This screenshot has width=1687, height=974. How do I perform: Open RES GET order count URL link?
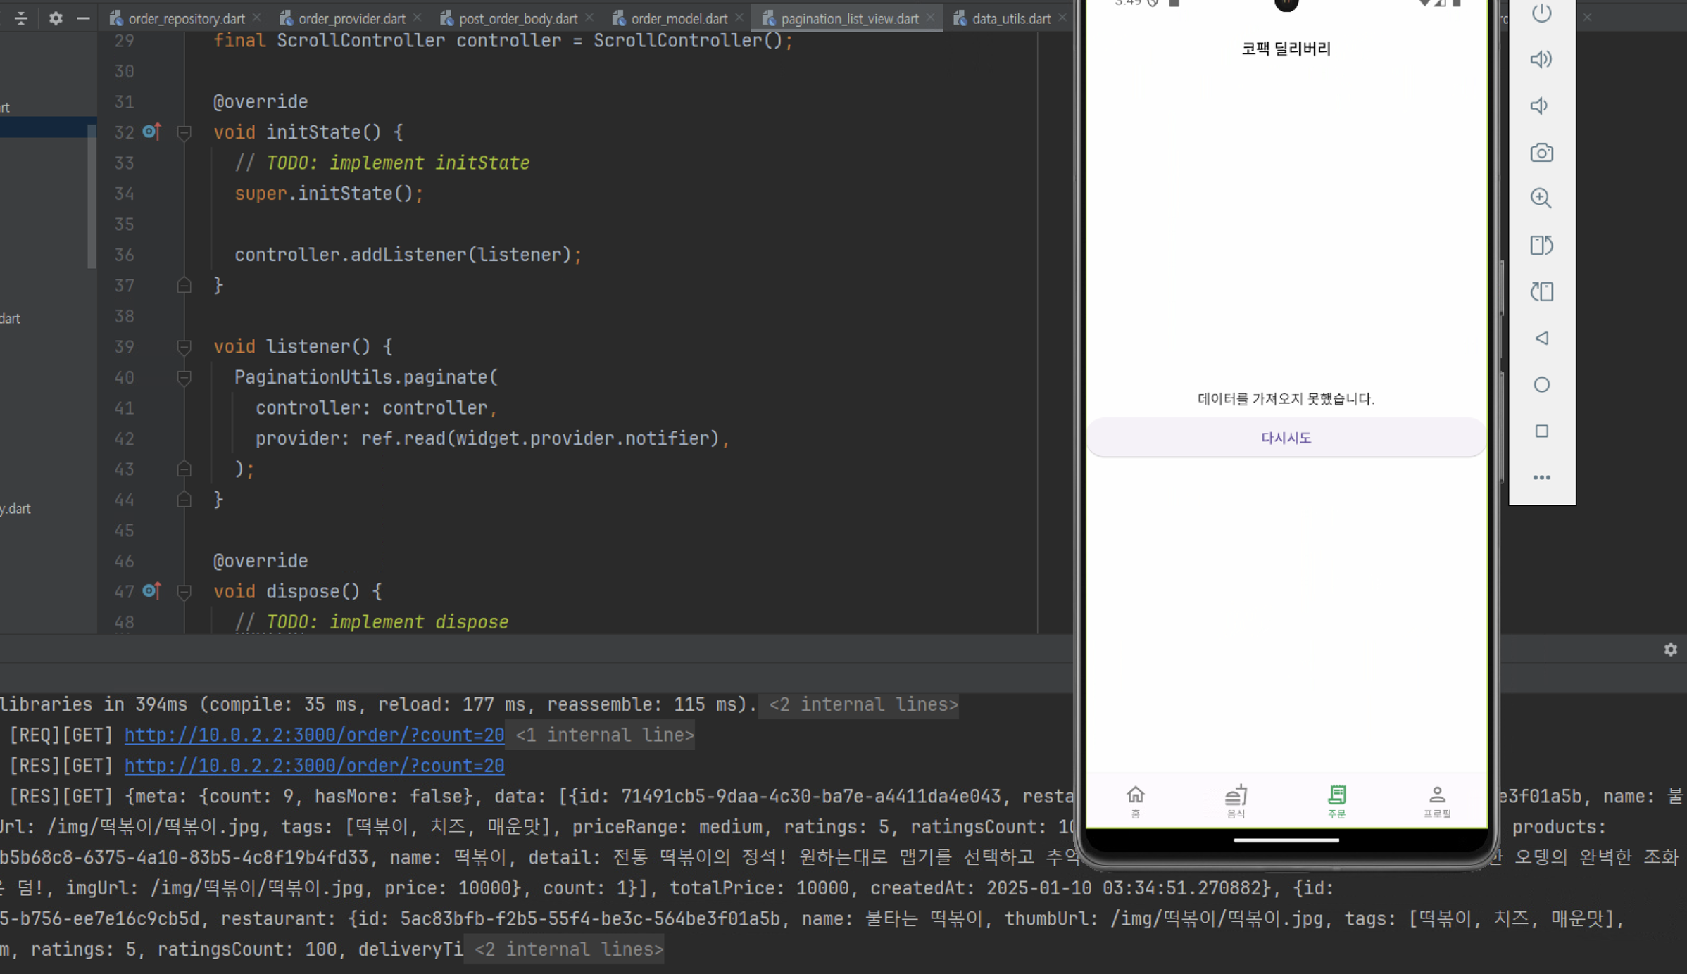pyautogui.click(x=315, y=766)
